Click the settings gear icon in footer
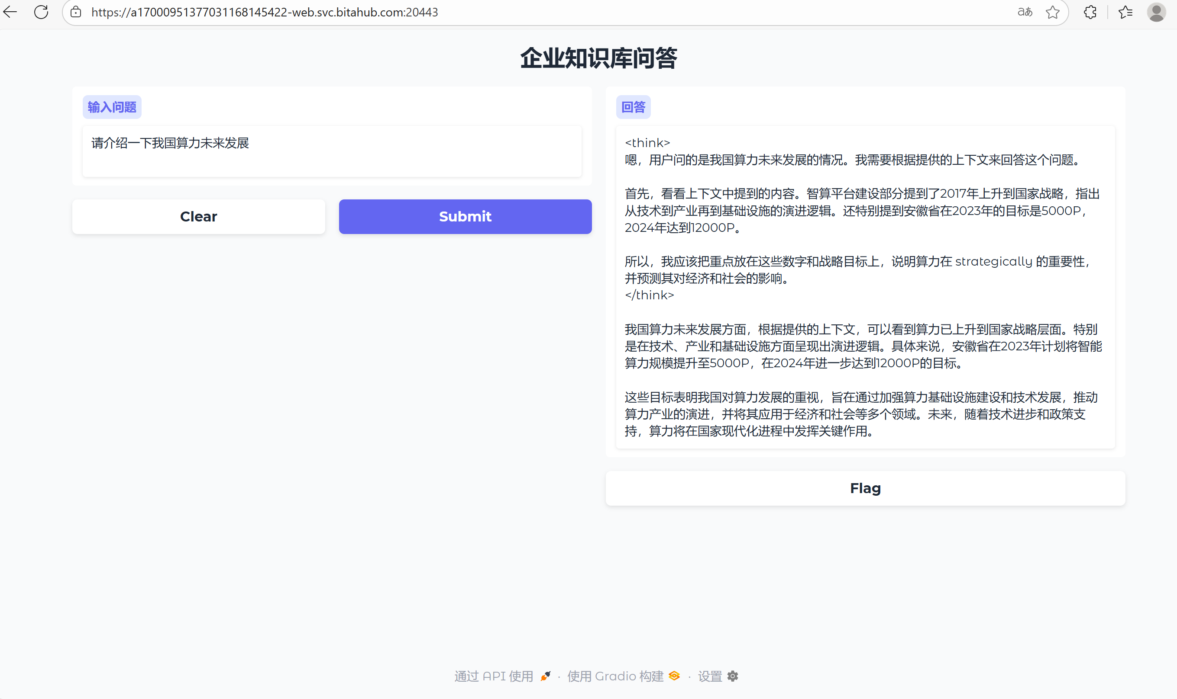 [733, 676]
